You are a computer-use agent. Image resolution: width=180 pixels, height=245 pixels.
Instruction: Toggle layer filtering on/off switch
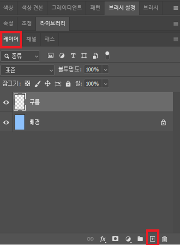click(107, 56)
